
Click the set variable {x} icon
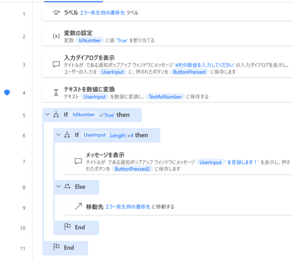[x=56, y=36]
